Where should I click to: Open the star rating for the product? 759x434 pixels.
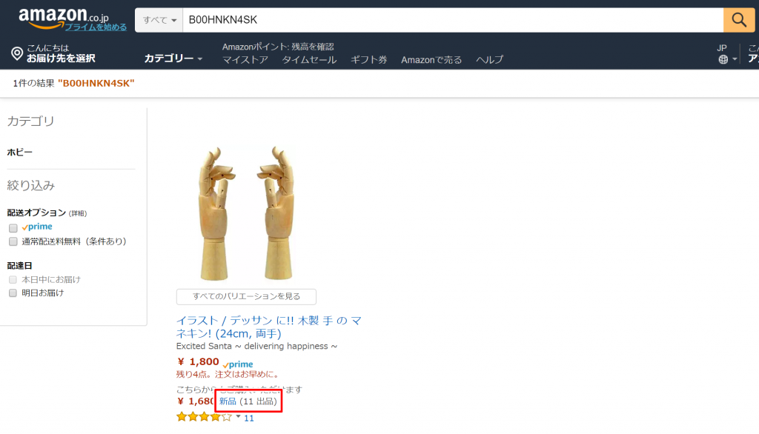(x=204, y=416)
